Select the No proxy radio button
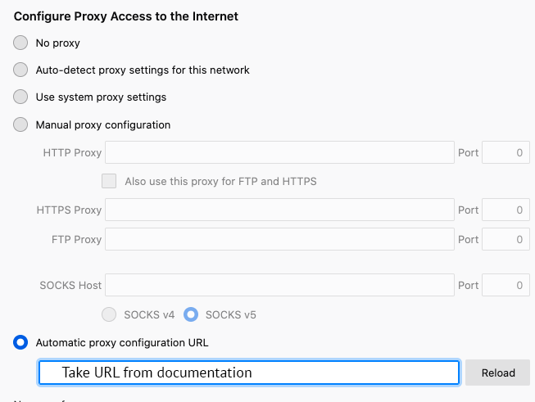535x402 pixels. coord(20,43)
